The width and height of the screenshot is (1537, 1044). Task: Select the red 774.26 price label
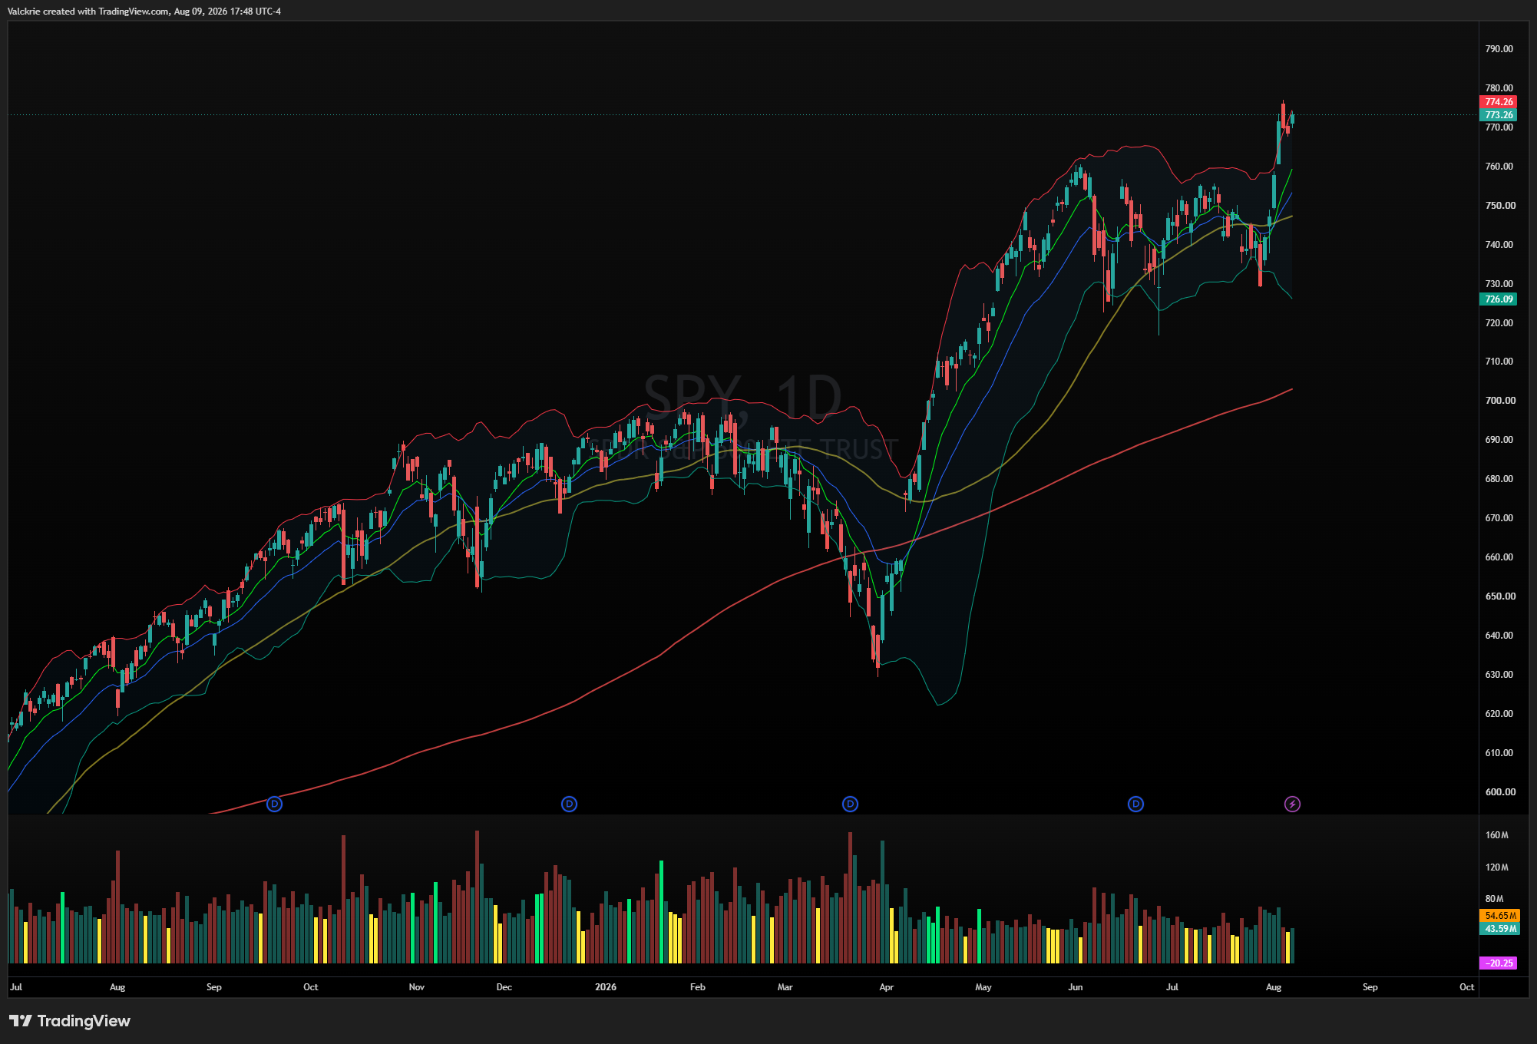[1498, 101]
